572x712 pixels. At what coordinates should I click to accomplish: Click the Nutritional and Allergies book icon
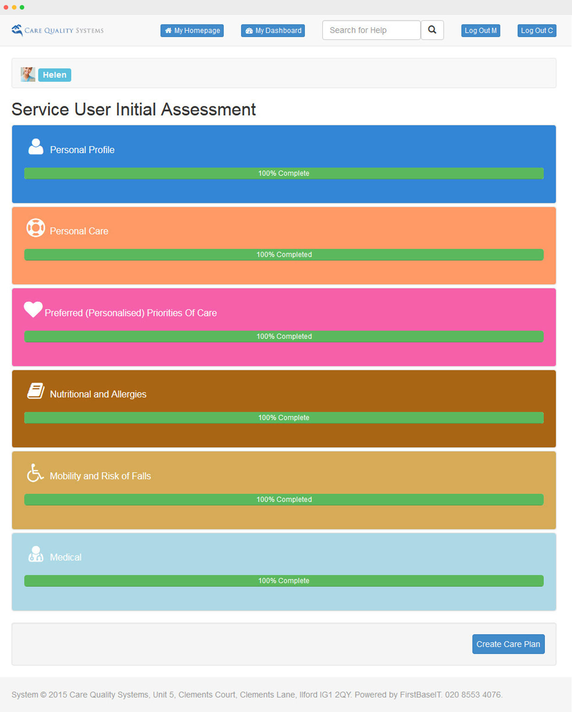tap(36, 391)
